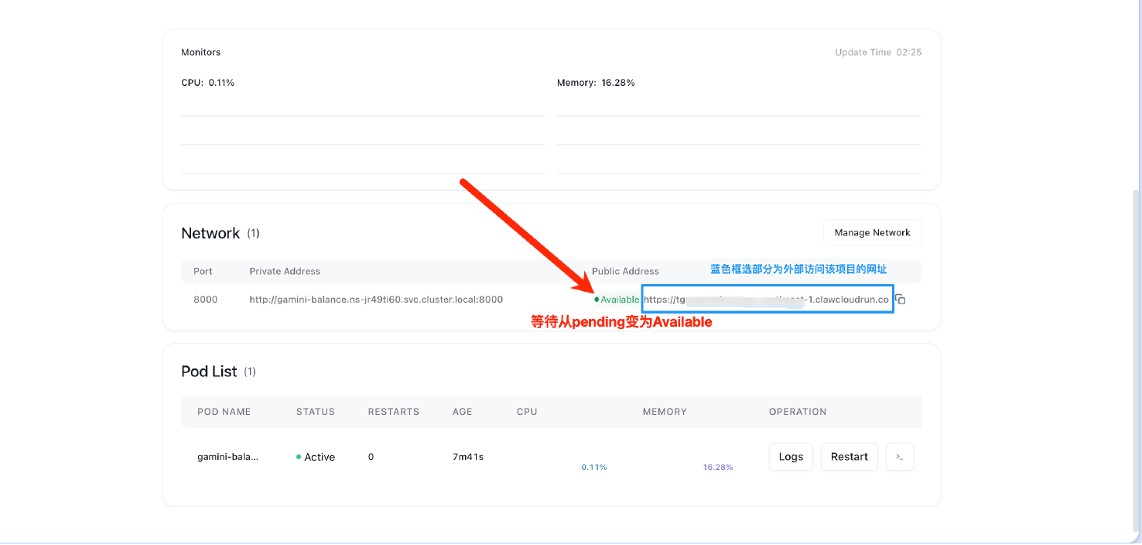Select the pod name gamini-bala...
Viewport: 1142px width, 545px height.
(x=227, y=457)
